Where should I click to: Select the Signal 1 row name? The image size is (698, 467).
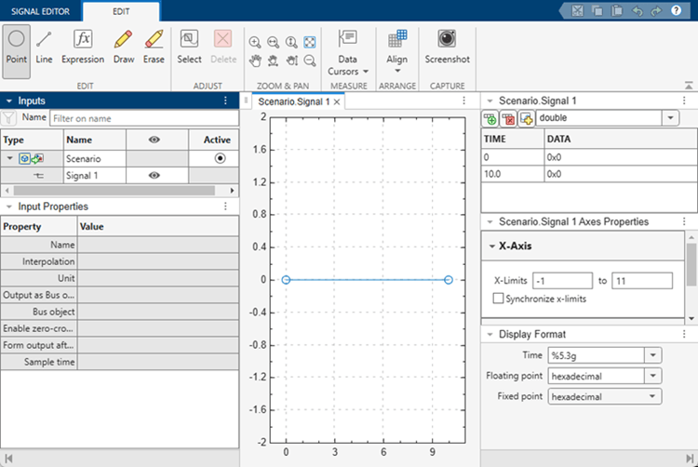(x=82, y=175)
